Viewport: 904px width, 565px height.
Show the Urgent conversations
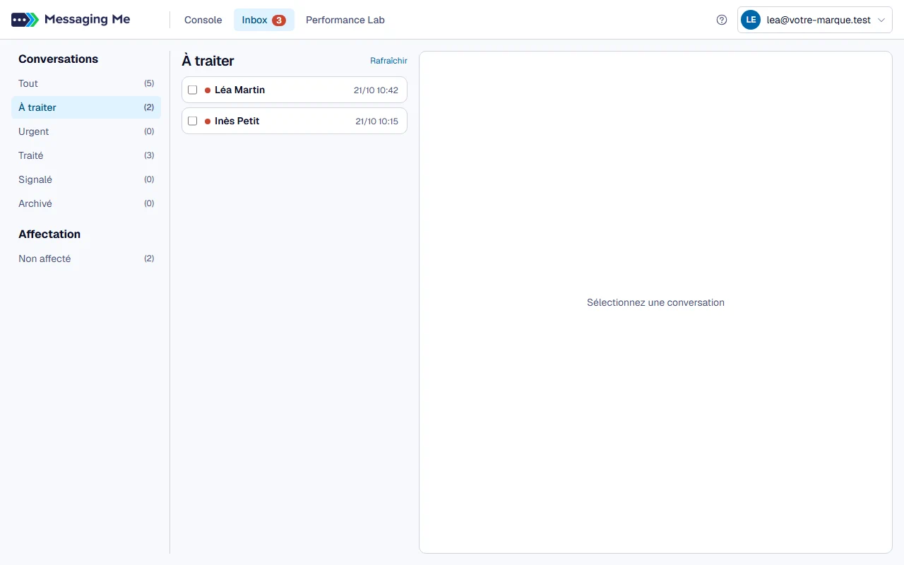[86, 131]
